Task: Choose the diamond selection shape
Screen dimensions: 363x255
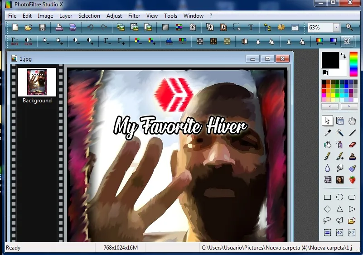Action: click(x=327, y=209)
